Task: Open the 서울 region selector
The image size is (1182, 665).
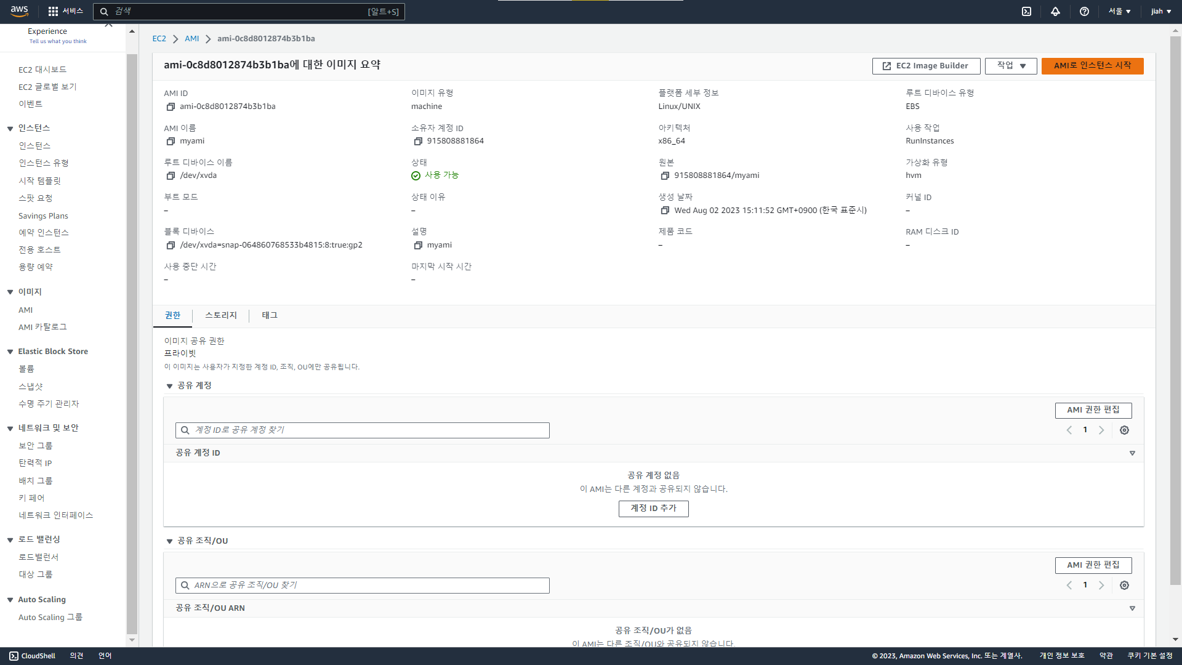Action: pos(1119,11)
